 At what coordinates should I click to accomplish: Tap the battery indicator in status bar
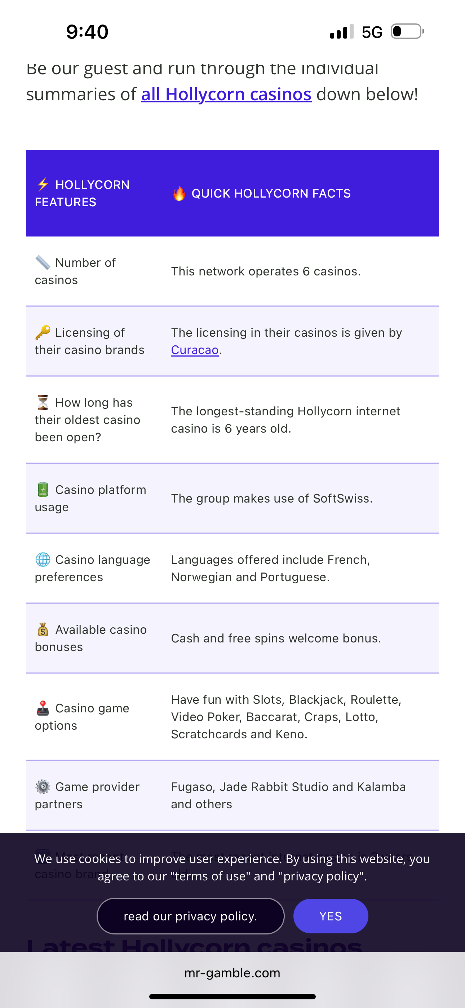click(407, 31)
